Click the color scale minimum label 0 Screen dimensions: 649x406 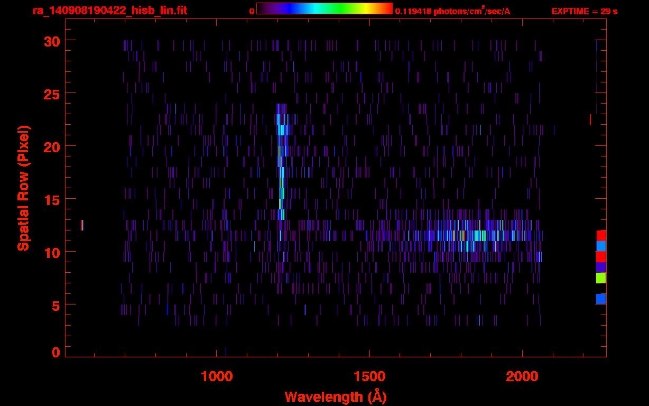252,11
